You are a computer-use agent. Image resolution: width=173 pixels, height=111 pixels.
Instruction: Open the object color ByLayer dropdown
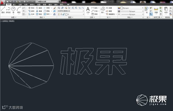coord(132,8)
